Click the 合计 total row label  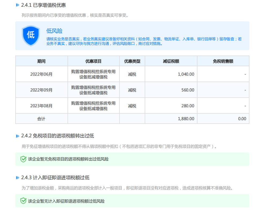coord(41,119)
